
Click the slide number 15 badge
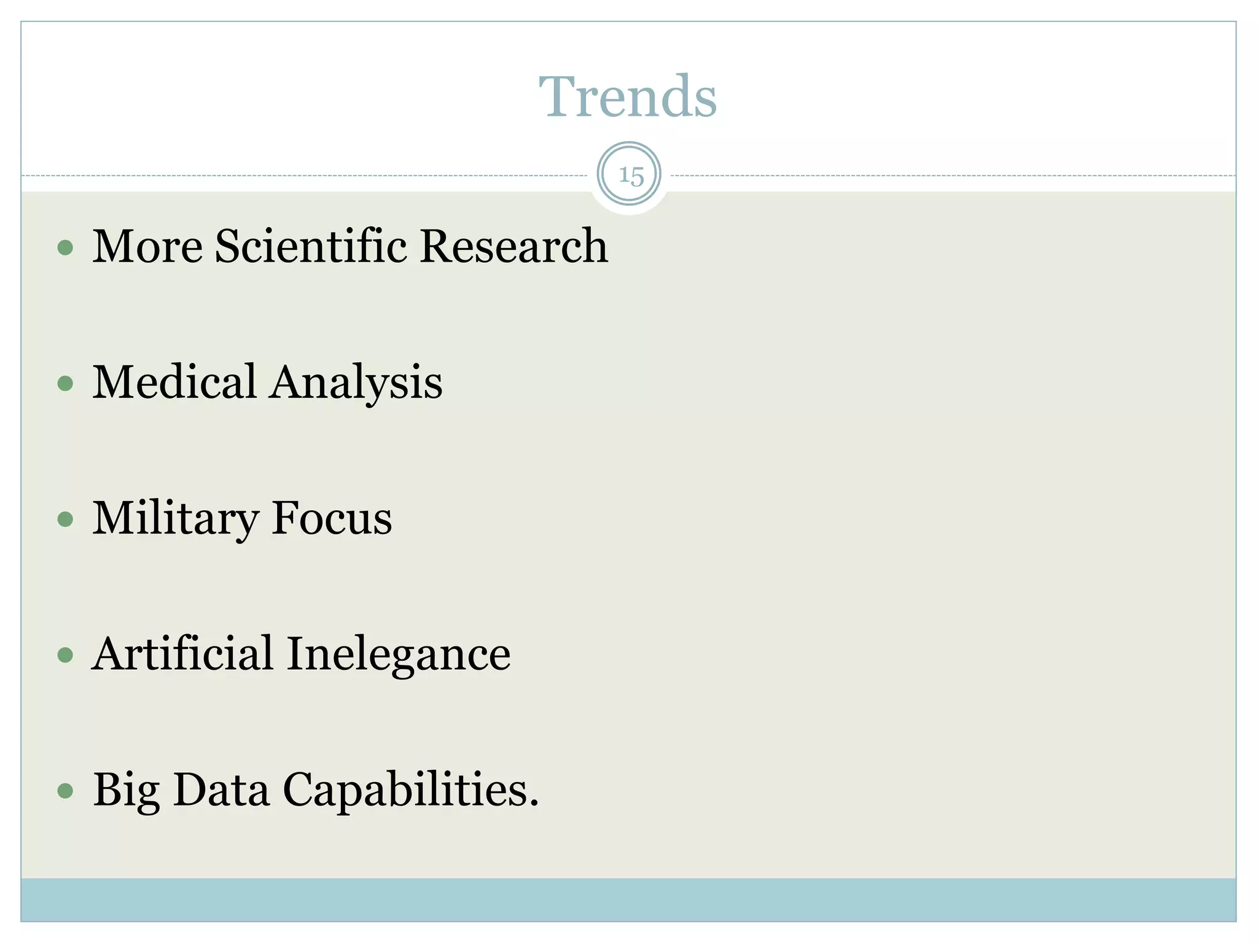tap(629, 174)
